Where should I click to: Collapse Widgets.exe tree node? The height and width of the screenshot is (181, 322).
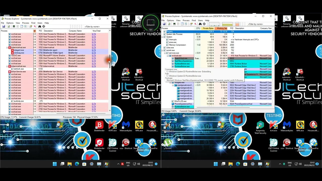pyautogui.click(x=170, y=82)
